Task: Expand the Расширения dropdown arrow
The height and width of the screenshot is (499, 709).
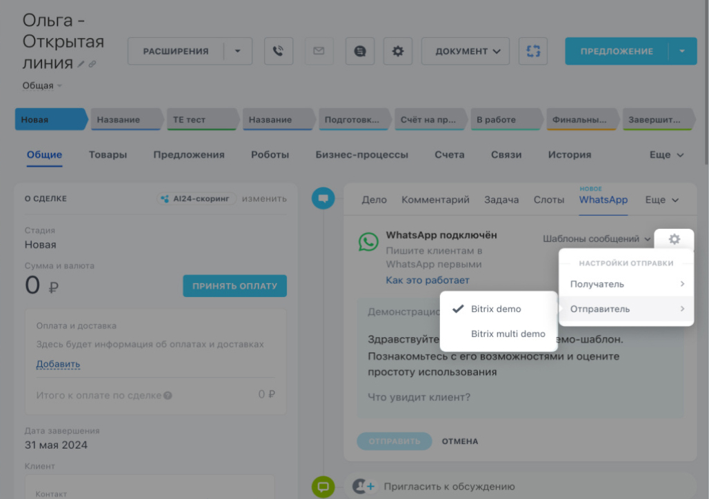Action: [238, 51]
